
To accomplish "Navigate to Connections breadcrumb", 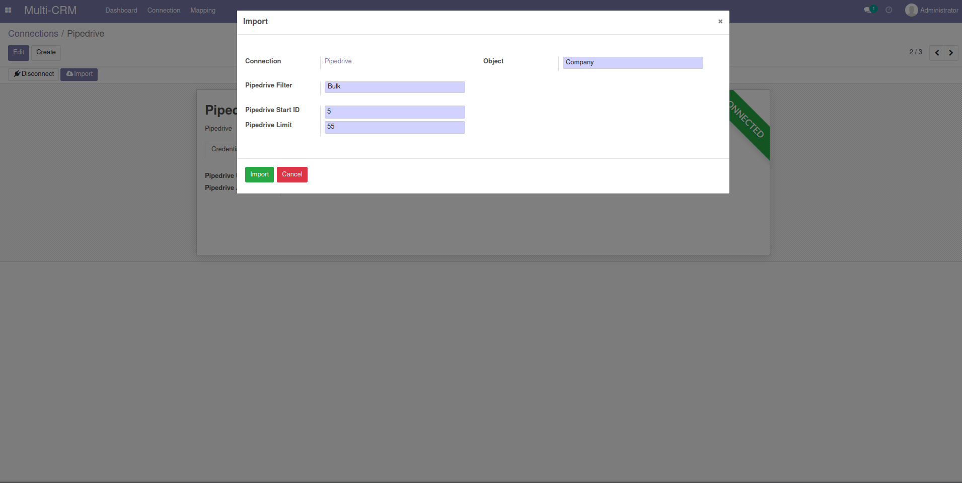I will tap(33, 34).
